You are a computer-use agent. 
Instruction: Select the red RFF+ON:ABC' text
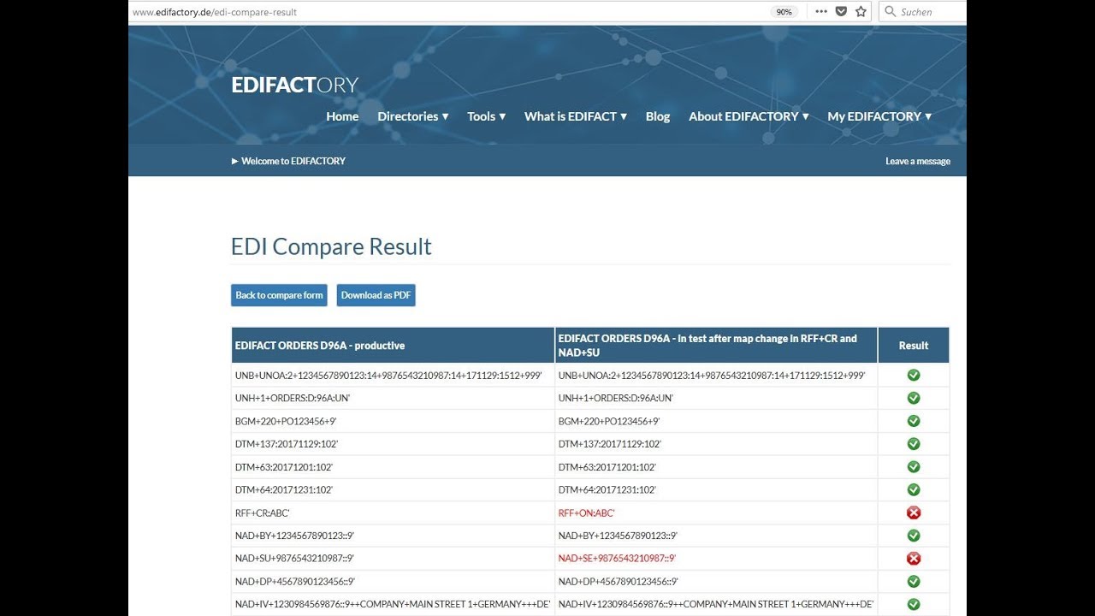click(x=587, y=513)
